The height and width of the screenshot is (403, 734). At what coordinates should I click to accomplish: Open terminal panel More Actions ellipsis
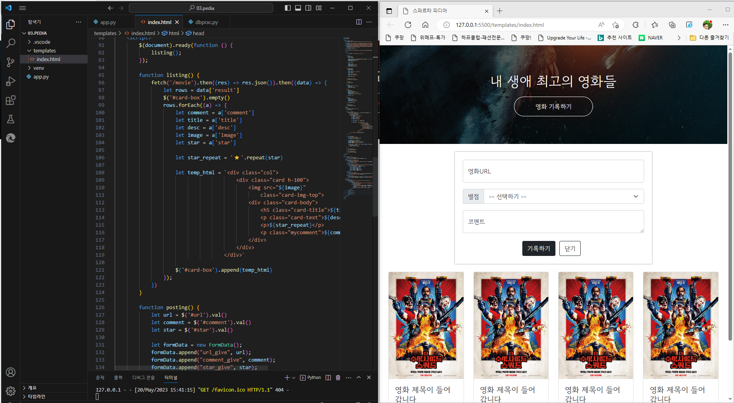348,378
